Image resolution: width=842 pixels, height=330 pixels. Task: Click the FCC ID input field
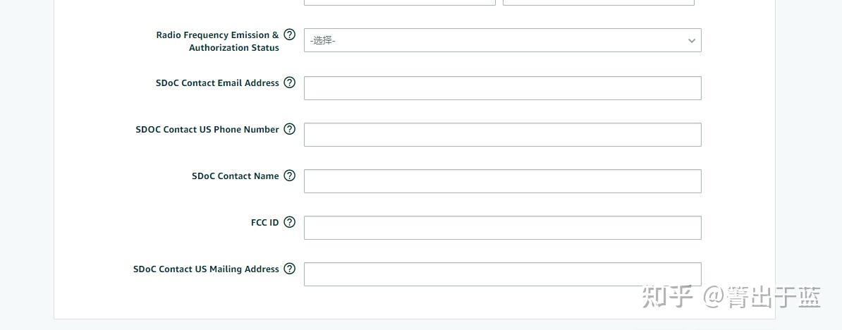pyautogui.click(x=502, y=228)
